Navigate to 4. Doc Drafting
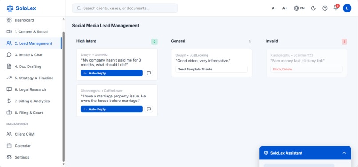This screenshot has width=358, height=167. point(31,66)
